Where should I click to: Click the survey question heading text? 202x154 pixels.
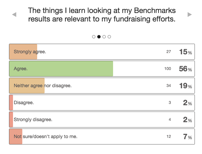(x=102, y=15)
